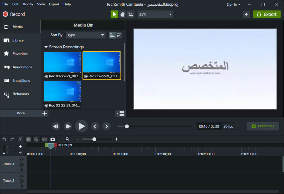Redo the last action
The image size is (284, 194).
click(12, 139)
